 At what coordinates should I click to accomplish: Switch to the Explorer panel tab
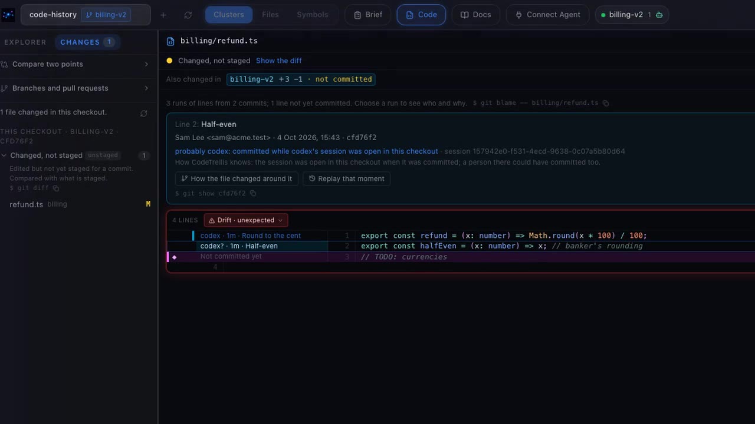coord(25,42)
